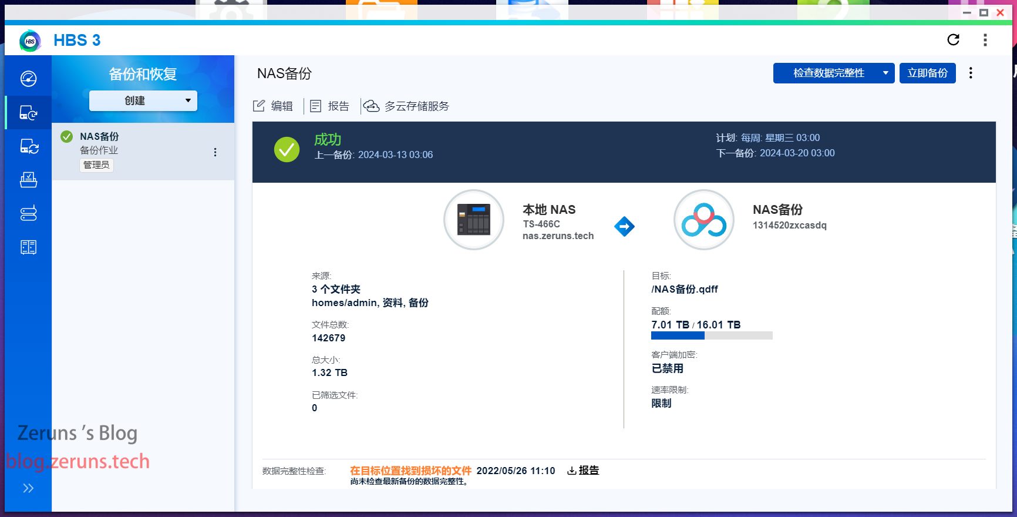
Task: Open the 报告 toolbar item
Action: (x=329, y=106)
